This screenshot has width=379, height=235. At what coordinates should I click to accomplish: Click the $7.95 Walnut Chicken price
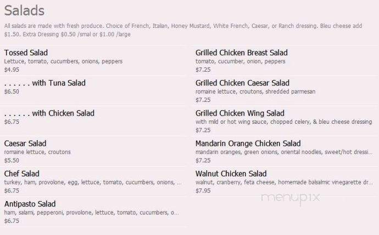(x=203, y=191)
